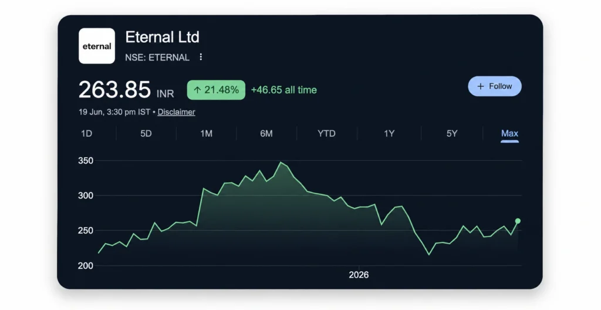Click the INR currency label
Screen dimensions: 601x310
point(165,93)
